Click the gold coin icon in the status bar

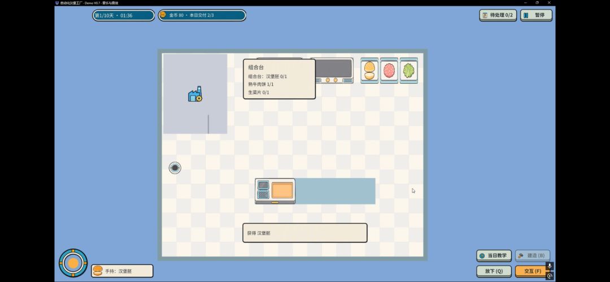click(163, 15)
